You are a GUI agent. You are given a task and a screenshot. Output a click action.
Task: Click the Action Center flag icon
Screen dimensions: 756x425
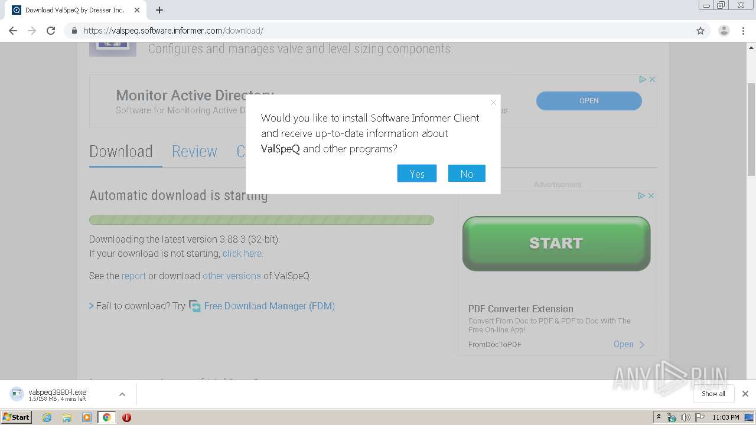[700, 417]
